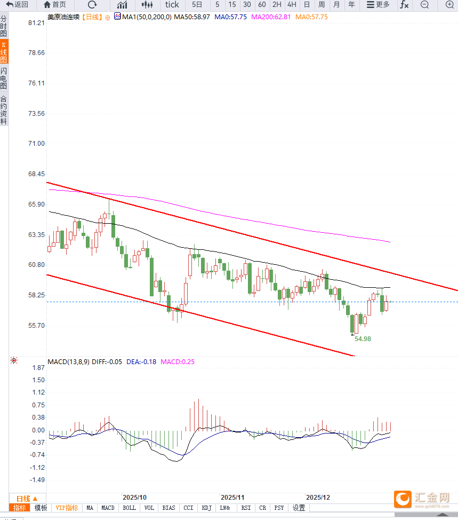Open the 日线 period dropdown
The height and width of the screenshot is (520, 458).
pyautogui.click(x=27, y=499)
